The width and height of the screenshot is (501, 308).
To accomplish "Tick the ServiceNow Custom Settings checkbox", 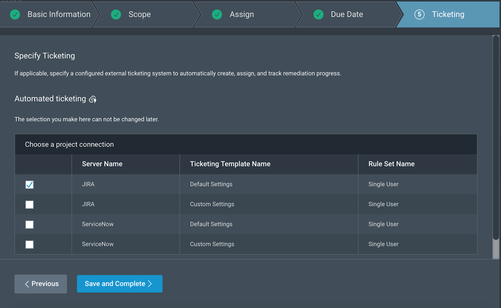I will [30, 244].
